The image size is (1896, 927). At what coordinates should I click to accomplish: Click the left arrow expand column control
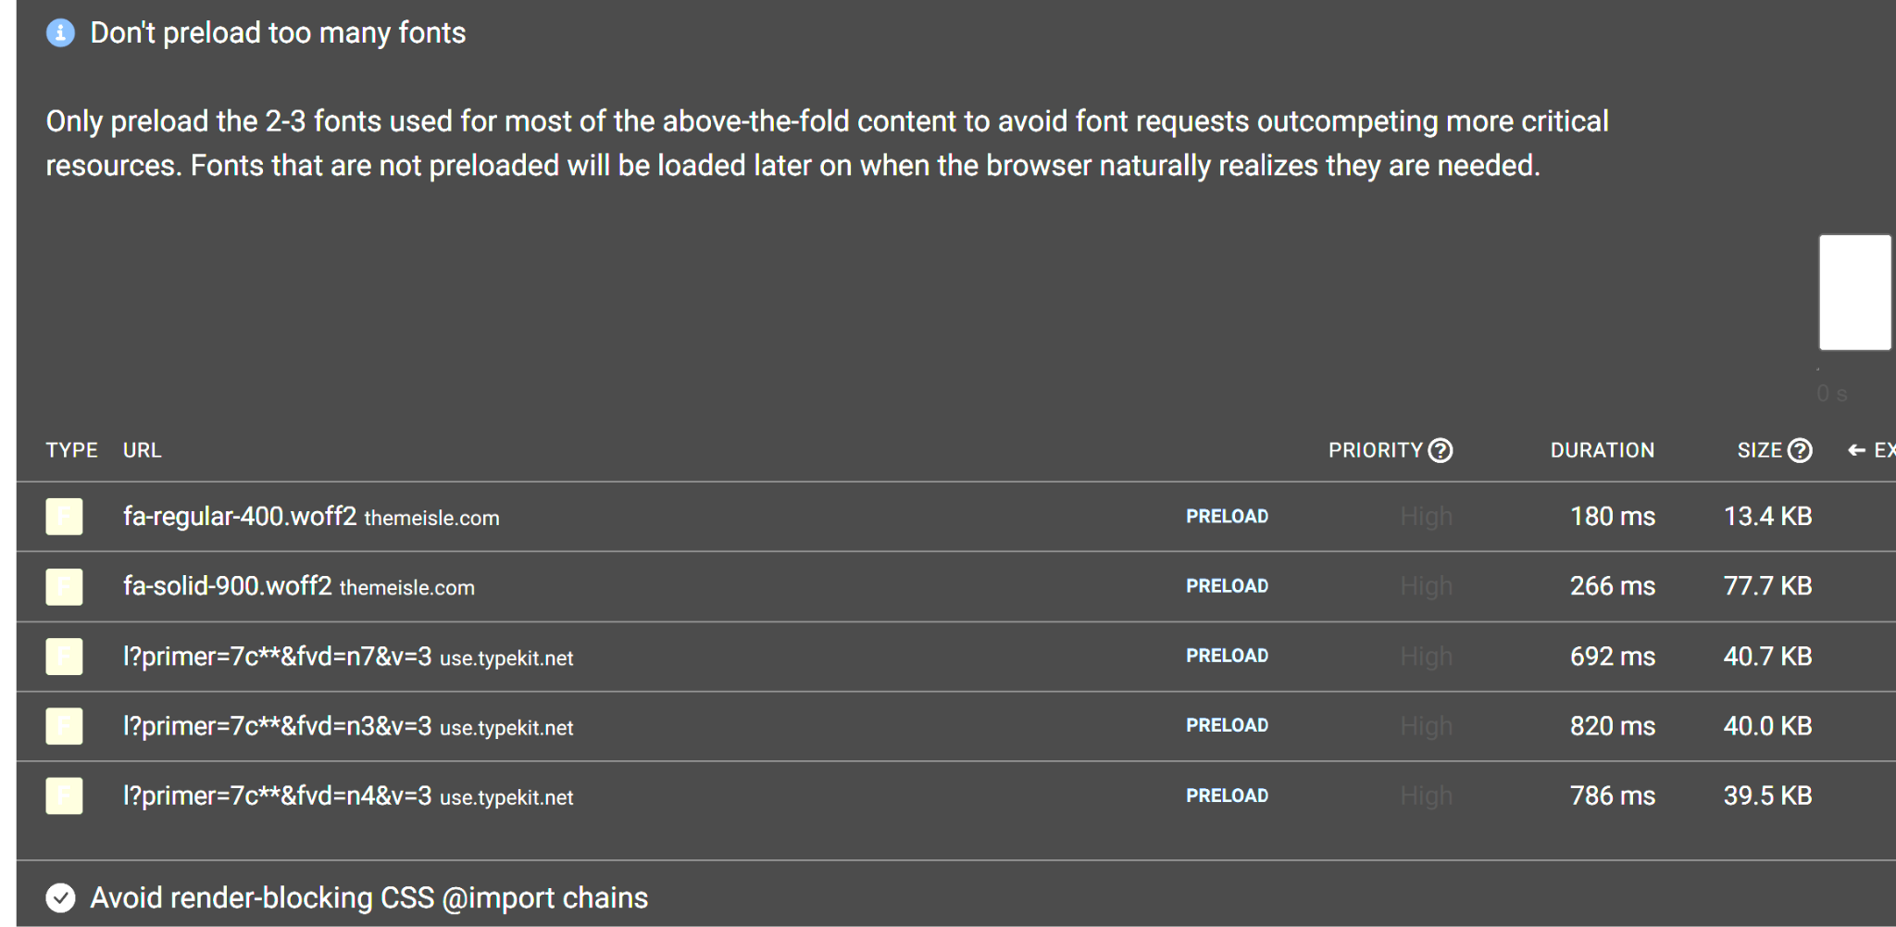click(x=1856, y=450)
